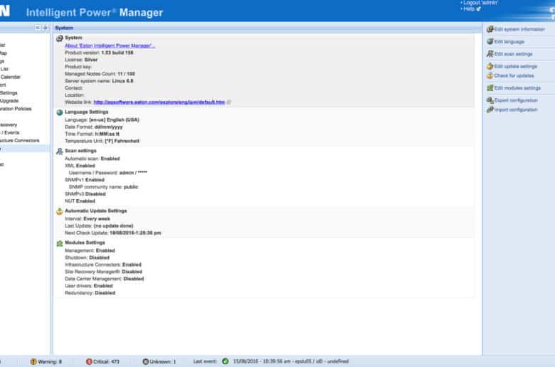The image size is (555, 367).
Task: Click the Automatic Update Settings icon
Action: [x=60, y=211]
